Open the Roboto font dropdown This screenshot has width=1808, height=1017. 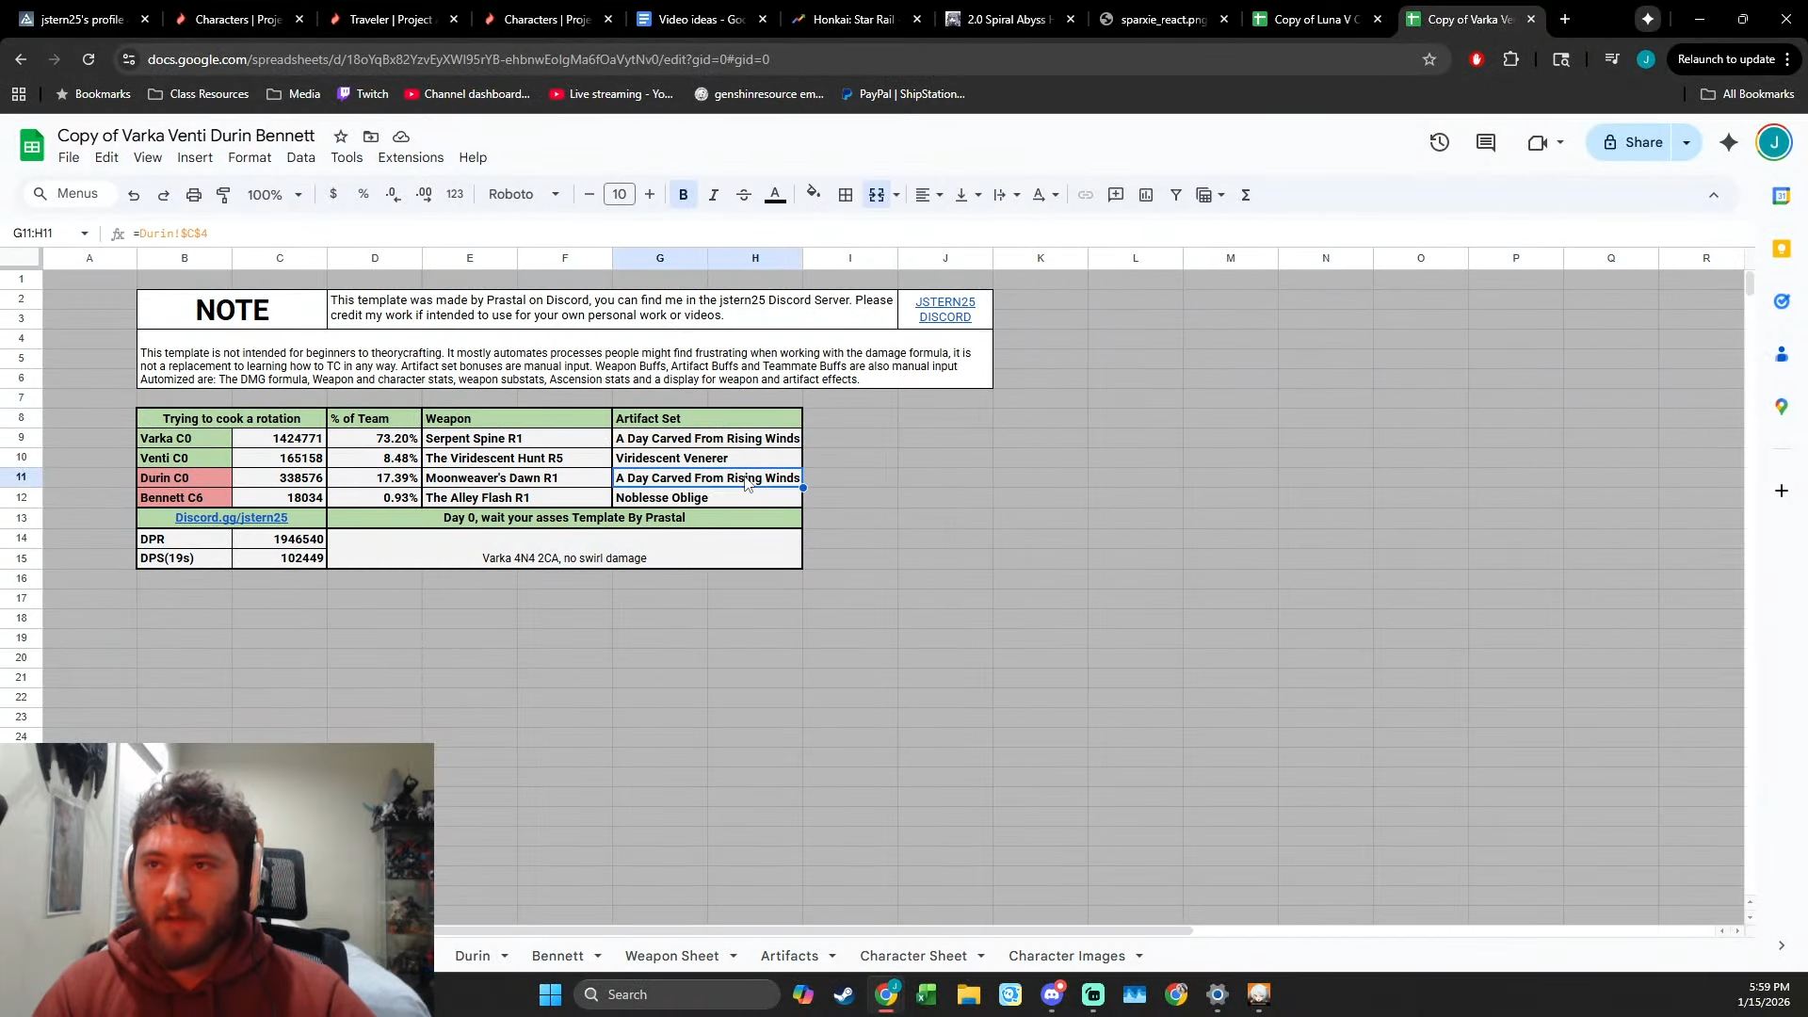click(x=524, y=194)
